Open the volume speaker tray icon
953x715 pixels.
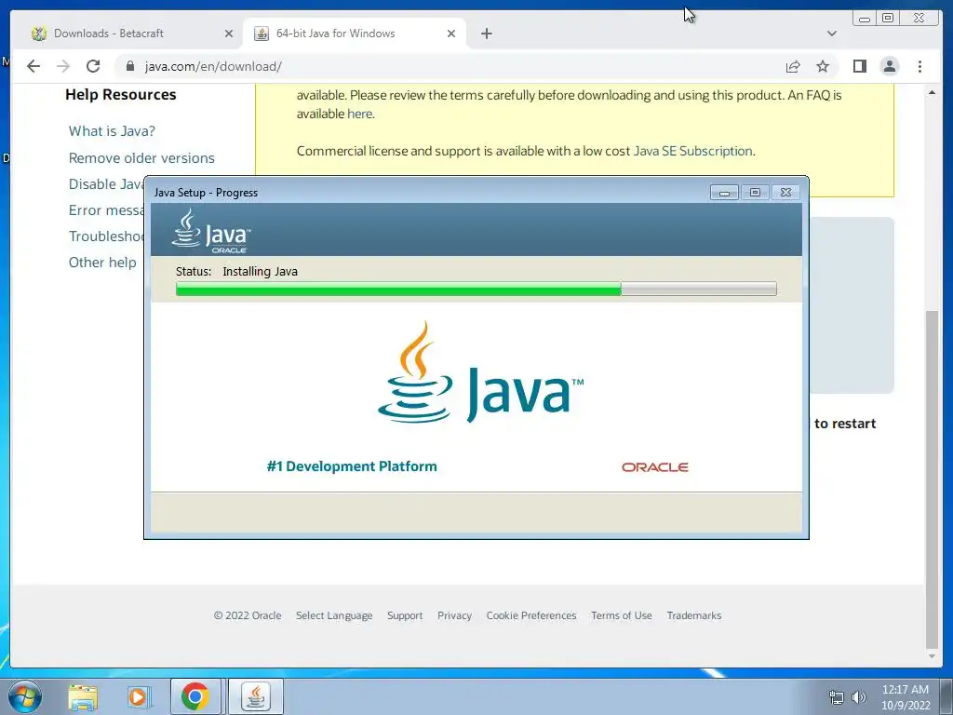point(858,697)
